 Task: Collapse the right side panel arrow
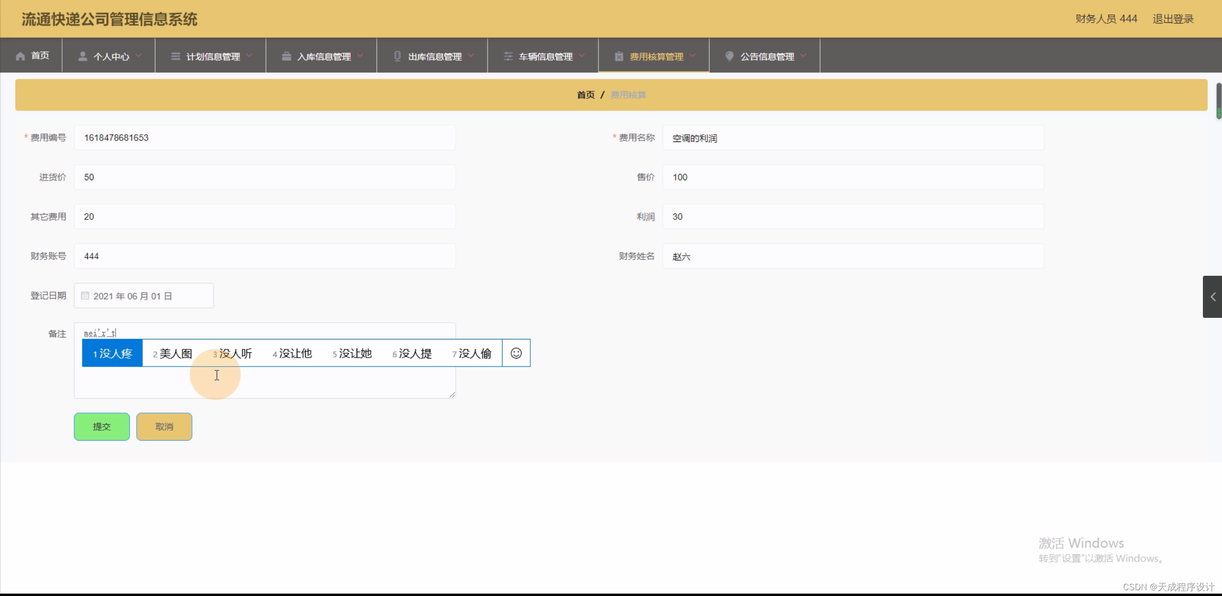pyautogui.click(x=1212, y=296)
